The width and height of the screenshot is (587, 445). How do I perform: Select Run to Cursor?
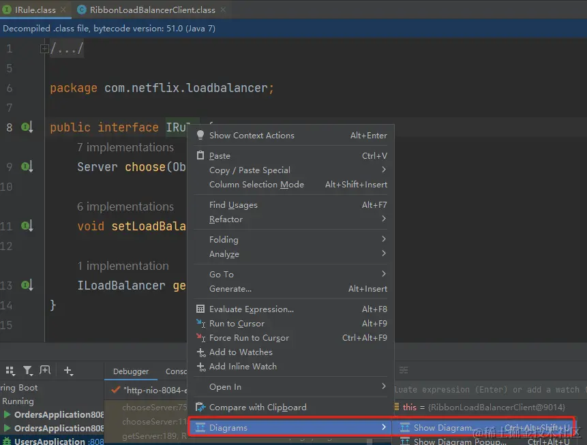[290, 324]
